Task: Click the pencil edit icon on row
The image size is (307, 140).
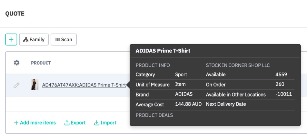Action: [x=16, y=85]
